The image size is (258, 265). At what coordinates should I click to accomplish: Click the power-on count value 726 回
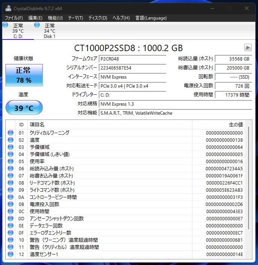click(234, 86)
